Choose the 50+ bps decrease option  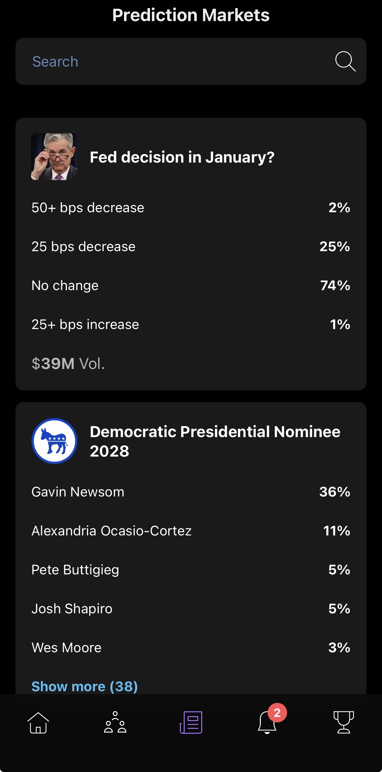pyautogui.click(x=191, y=208)
